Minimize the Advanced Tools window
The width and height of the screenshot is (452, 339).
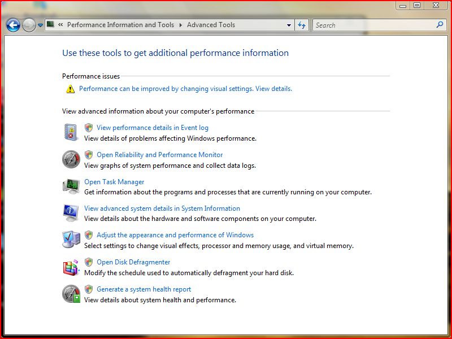click(403, 6)
